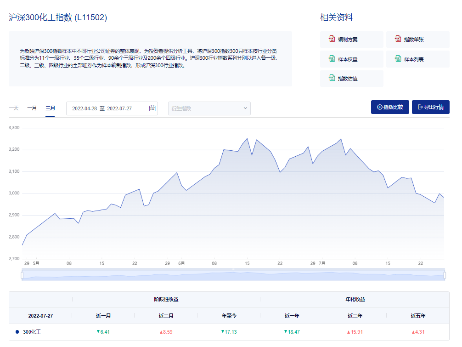
Task: Click the 衍生指数 dropdown chevron arrow
Action: [x=245, y=108]
